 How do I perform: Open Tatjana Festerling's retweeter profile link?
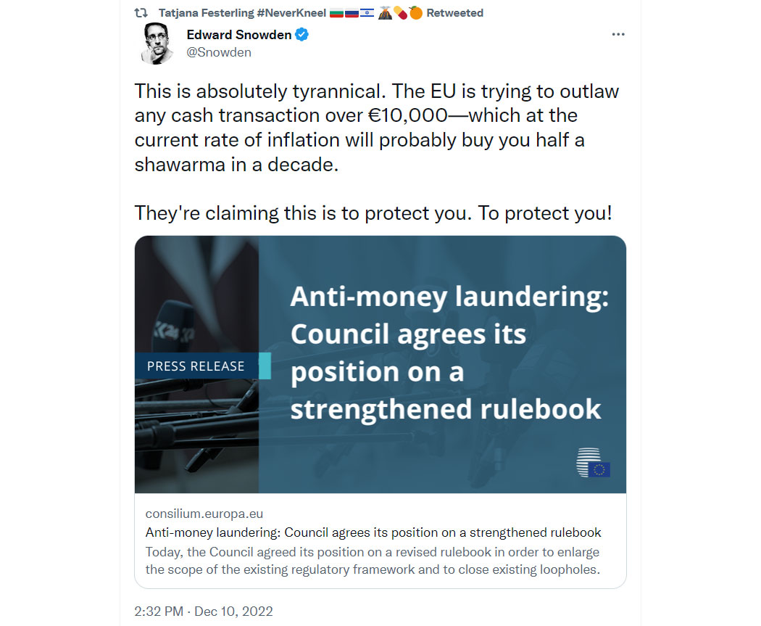point(206,13)
